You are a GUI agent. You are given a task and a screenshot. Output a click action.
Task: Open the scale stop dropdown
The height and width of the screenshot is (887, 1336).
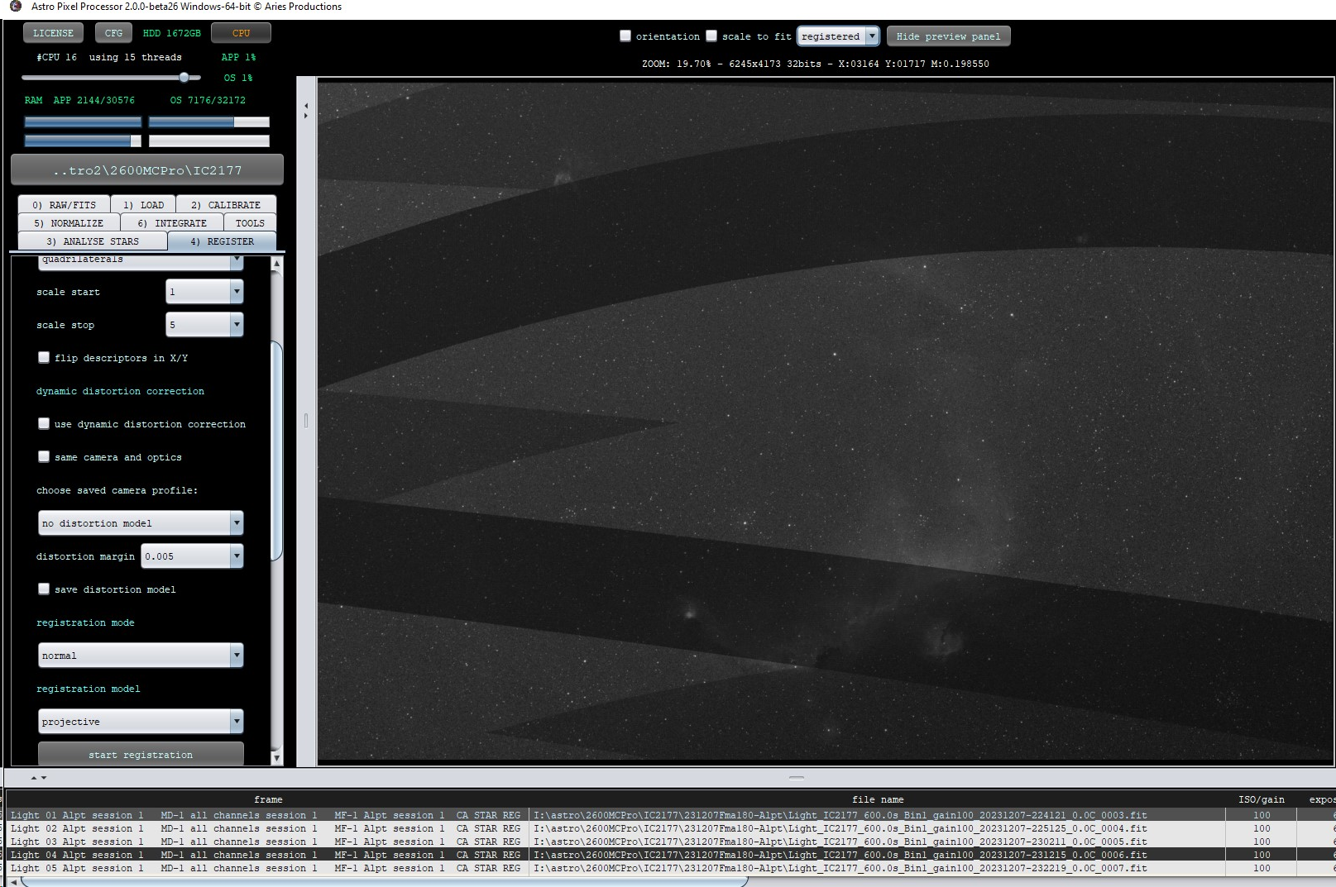(237, 324)
